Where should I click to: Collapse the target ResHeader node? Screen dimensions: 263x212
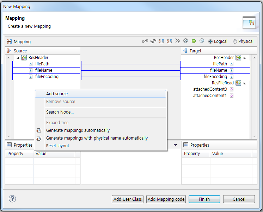tap(245, 58)
